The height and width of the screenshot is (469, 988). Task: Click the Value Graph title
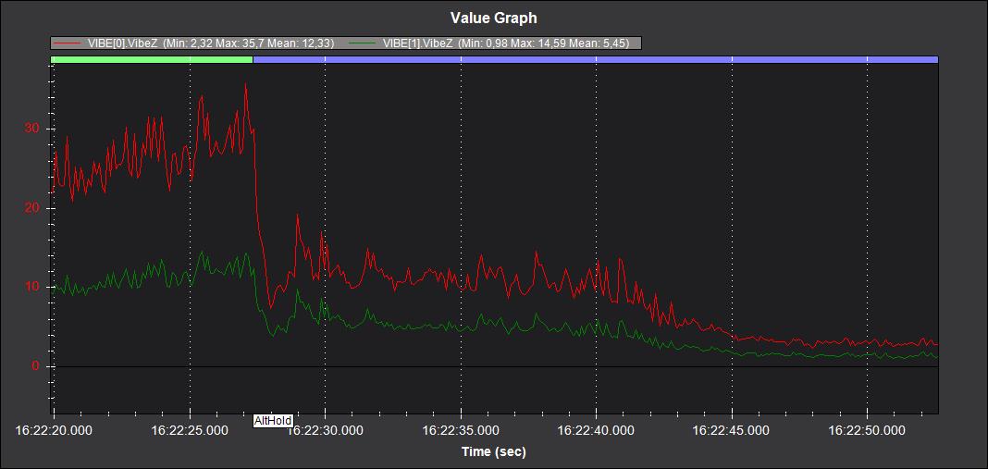coord(494,18)
